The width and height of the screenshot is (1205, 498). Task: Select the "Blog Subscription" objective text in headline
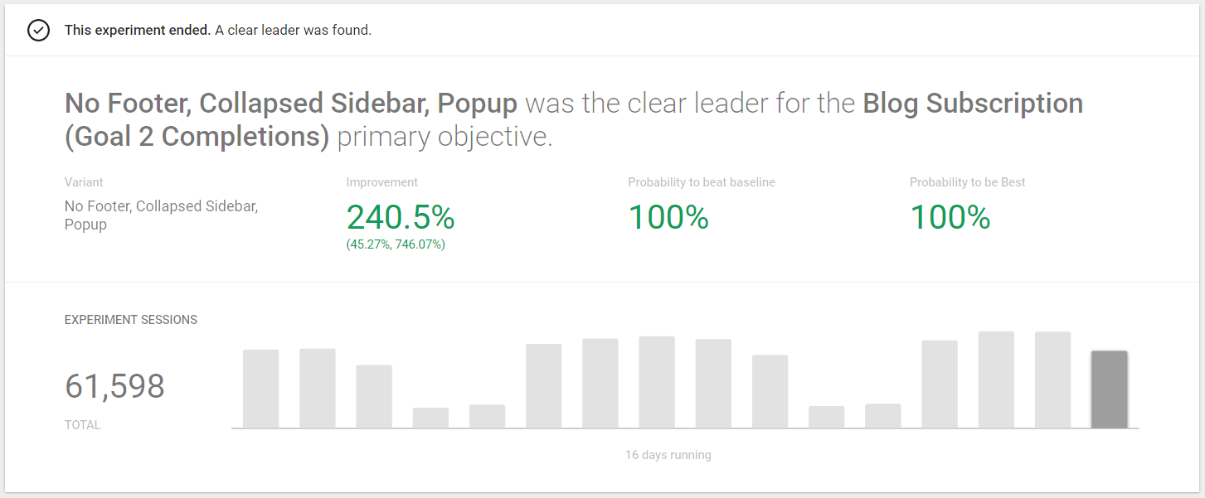click(x=973, y=104)
